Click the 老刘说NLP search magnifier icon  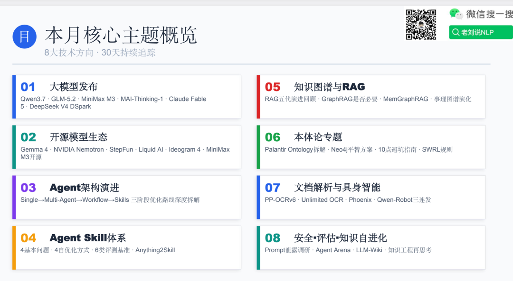(x=456, y=32)
